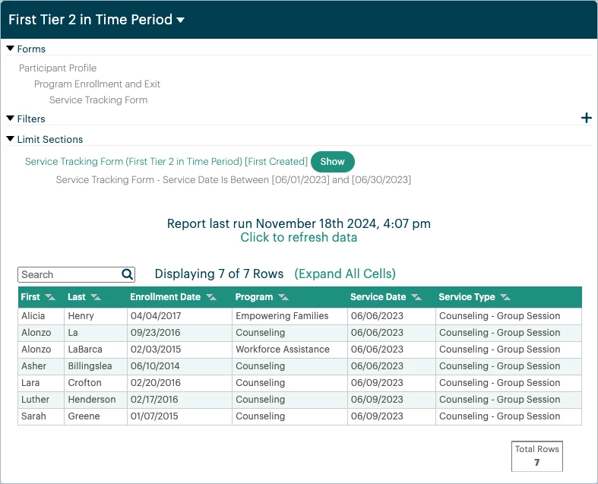Click cell 'Empowering Families'
The height and width of the screenshot is (484, 598).
(x=290, y=316)
